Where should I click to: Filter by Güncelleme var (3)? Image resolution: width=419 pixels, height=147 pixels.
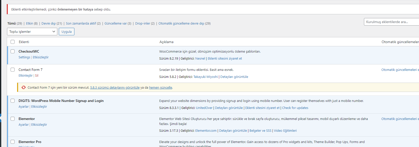[118, 23]
